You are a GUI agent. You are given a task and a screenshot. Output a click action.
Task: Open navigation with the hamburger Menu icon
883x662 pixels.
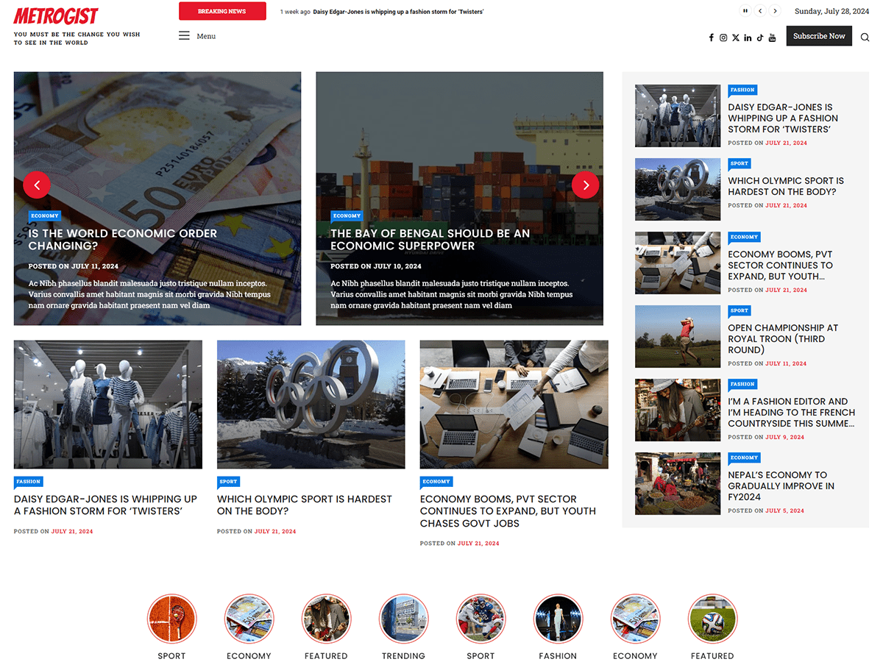(x=184, y=35)
